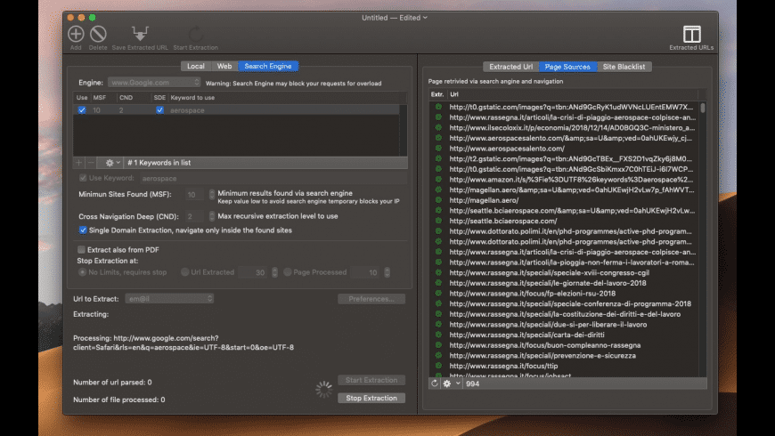The height and width of the screenshot is (436, 775).
Task: Click the Preferences... button
Action: click(x=371, y=299)
